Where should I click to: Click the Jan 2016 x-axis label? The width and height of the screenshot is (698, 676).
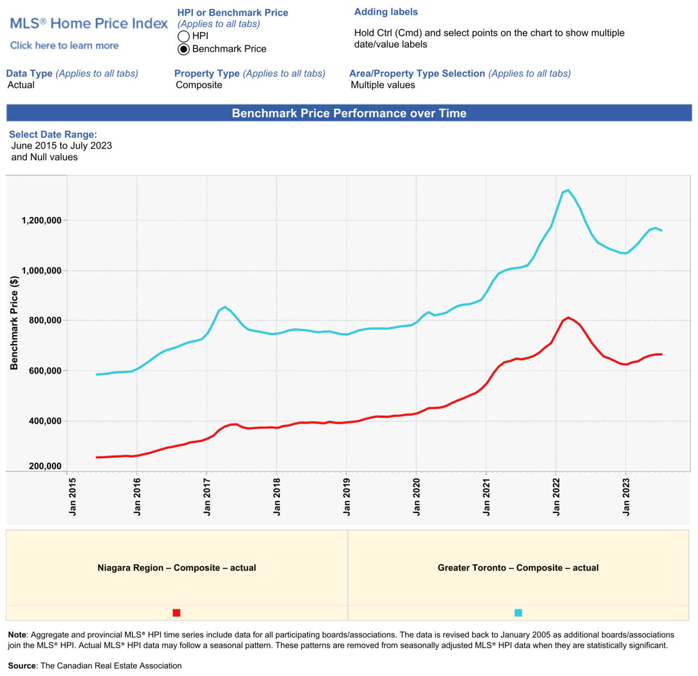pyautogui.click(x=137, y=497)
